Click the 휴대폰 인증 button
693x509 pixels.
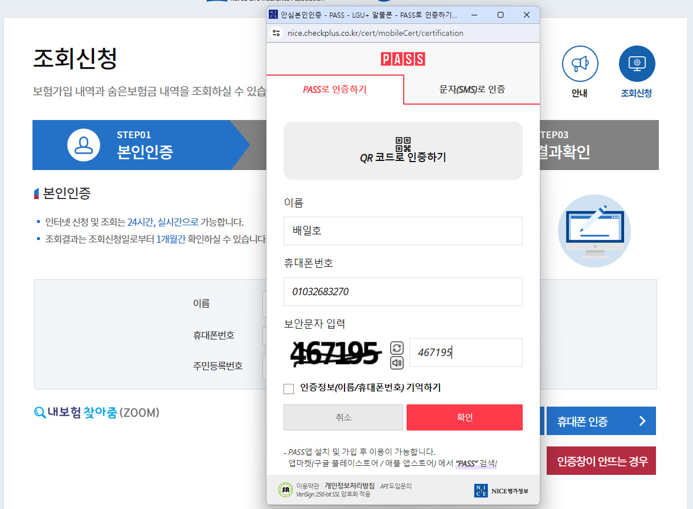click(x=601, y=421)
